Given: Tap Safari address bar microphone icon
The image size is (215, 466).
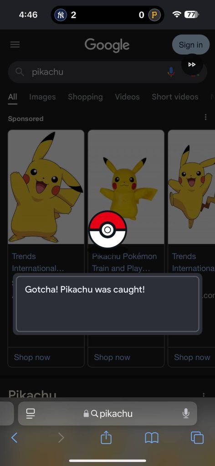Looking at the screenshot, I should [186, 413].
